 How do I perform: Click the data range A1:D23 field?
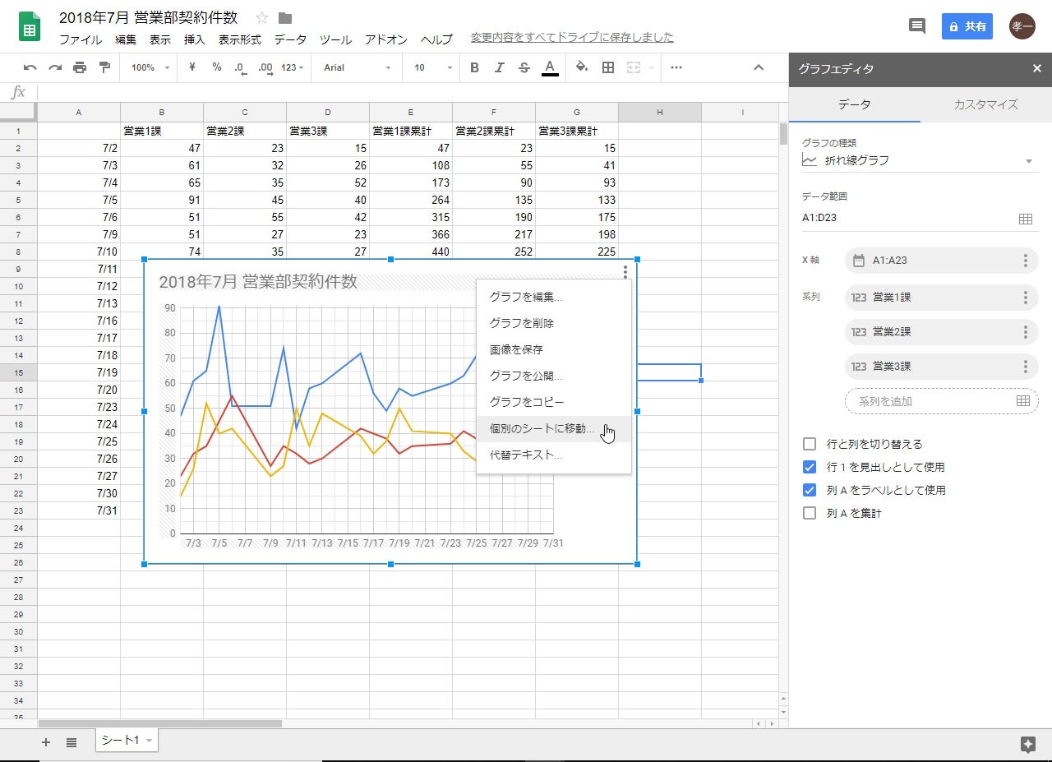(x=908, y=219)
